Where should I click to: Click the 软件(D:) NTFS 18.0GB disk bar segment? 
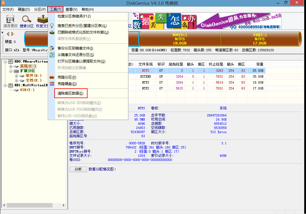(x=180, y=39)
